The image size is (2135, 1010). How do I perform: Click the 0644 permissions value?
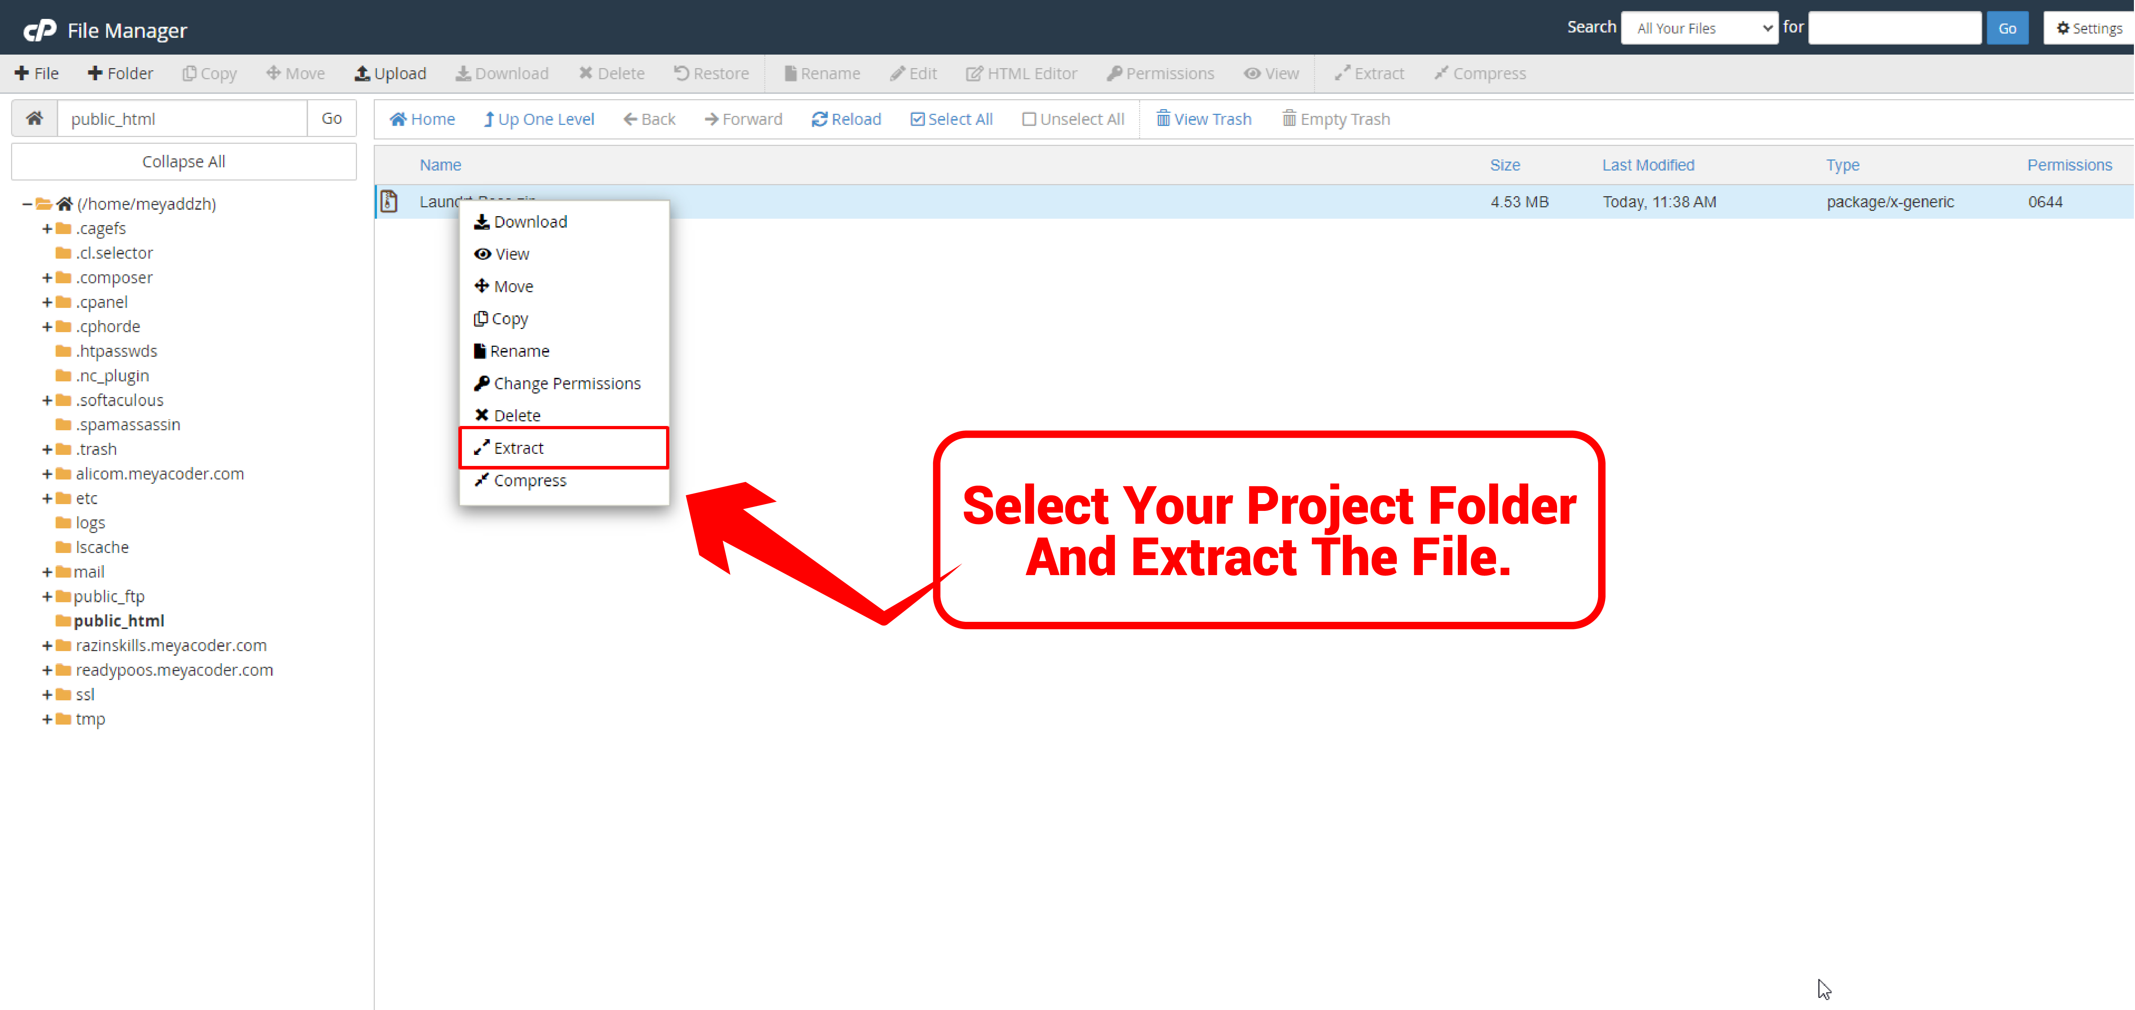(2045, 202)
